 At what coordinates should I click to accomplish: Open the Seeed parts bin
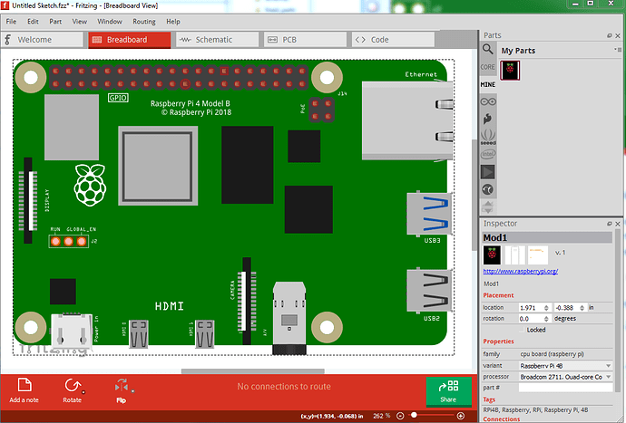tap(488, 137)
